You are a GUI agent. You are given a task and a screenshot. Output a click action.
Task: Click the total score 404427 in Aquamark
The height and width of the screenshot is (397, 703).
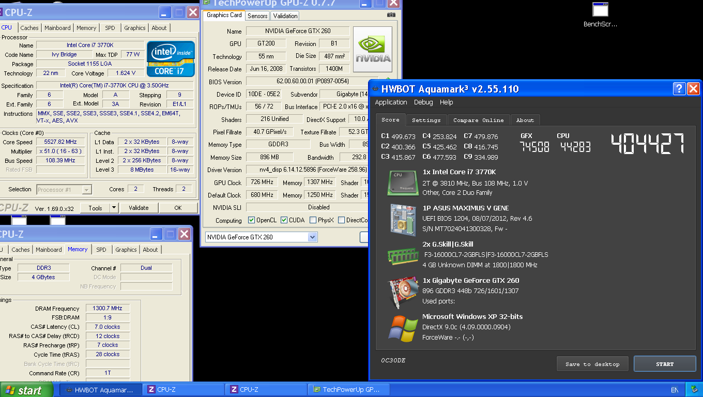tap(648, 144)
